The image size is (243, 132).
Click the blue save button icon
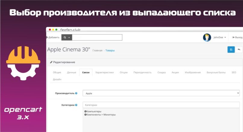point(231,50)
